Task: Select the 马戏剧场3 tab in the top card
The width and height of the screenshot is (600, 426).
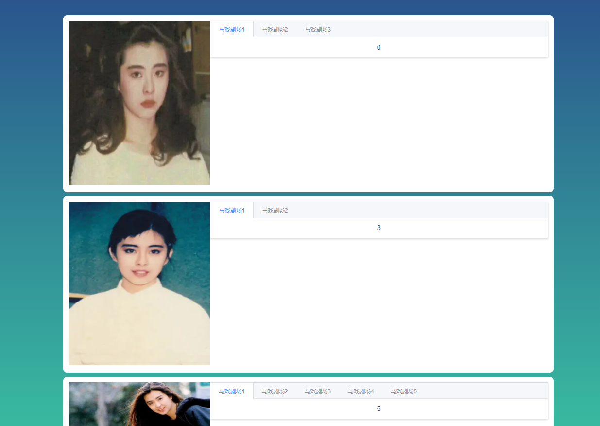Action: [318, 29]
